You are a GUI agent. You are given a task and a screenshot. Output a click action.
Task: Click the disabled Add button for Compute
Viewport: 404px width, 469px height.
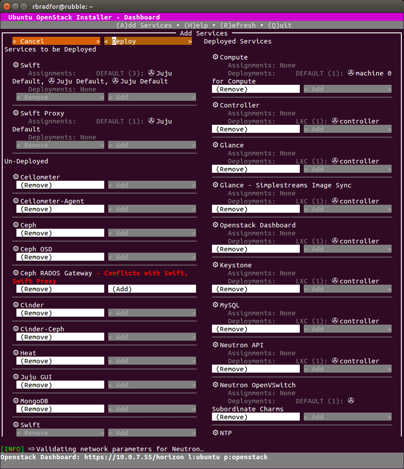point(348,89)
